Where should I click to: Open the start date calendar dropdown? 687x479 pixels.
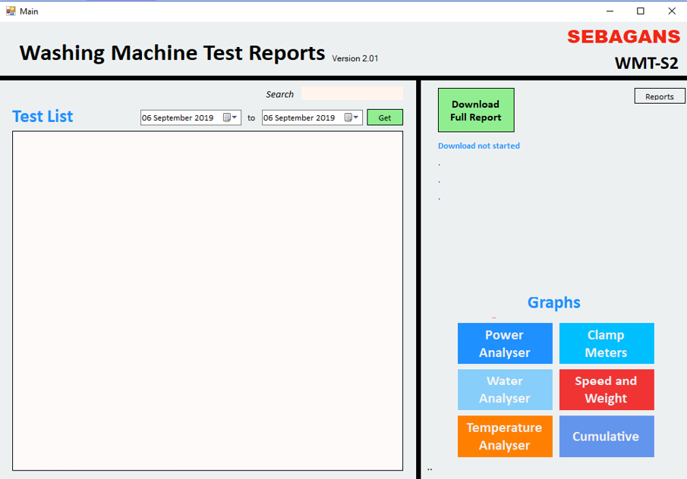231,117
